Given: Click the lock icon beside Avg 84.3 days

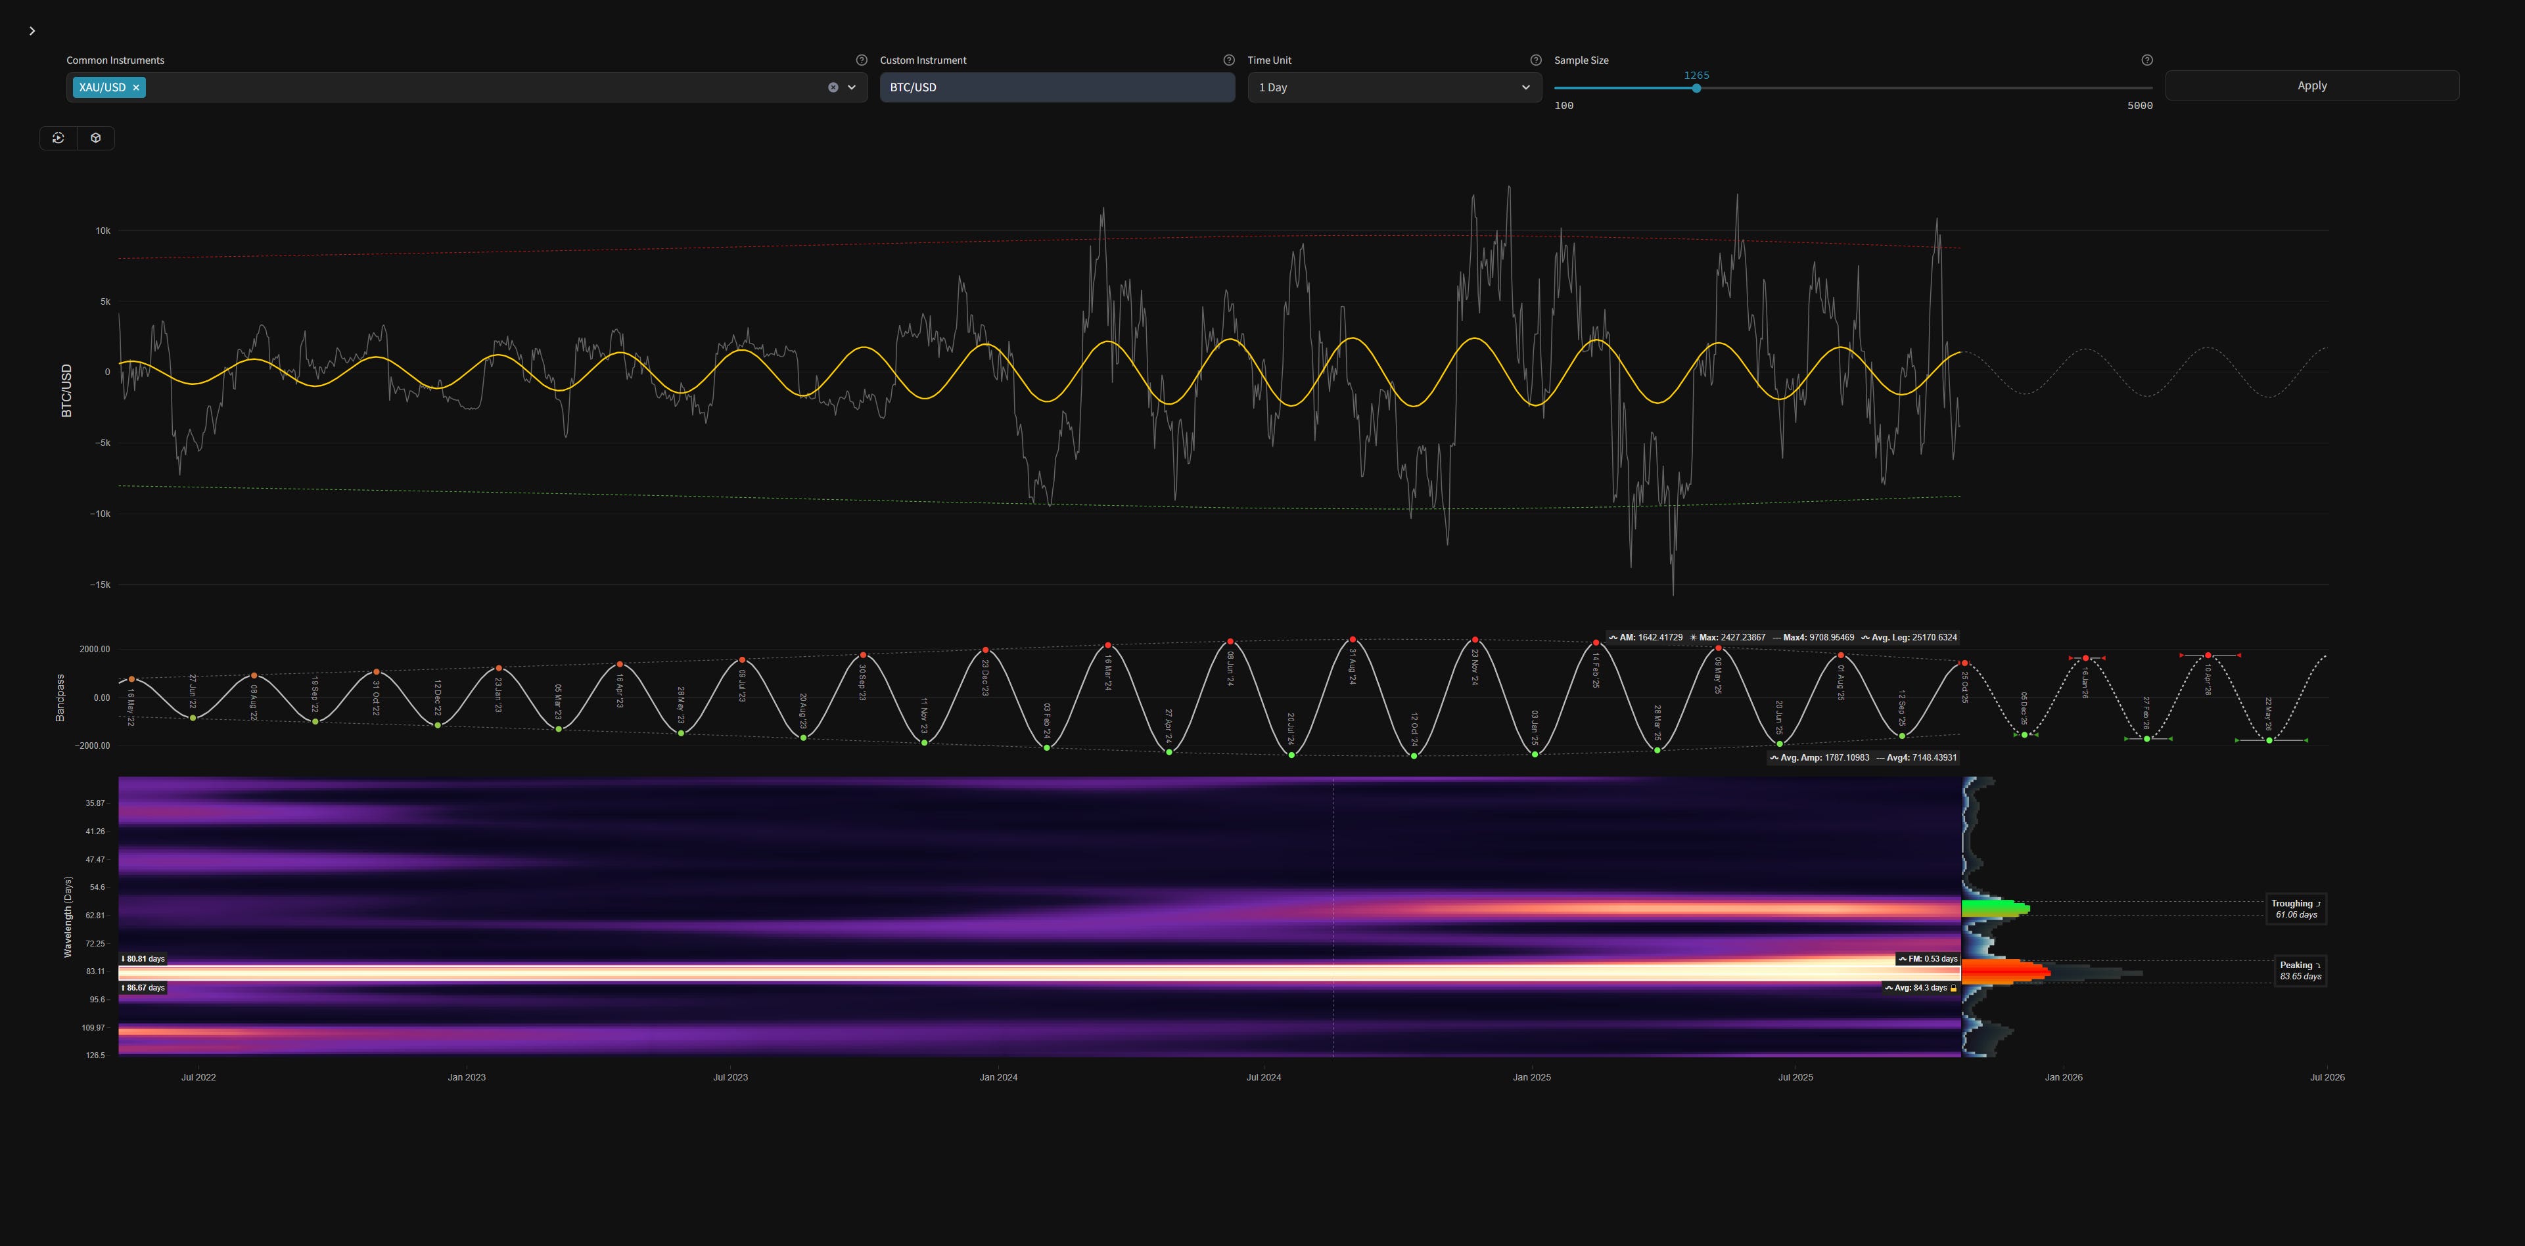Looking at the screenshot, I should point(1953,989).
